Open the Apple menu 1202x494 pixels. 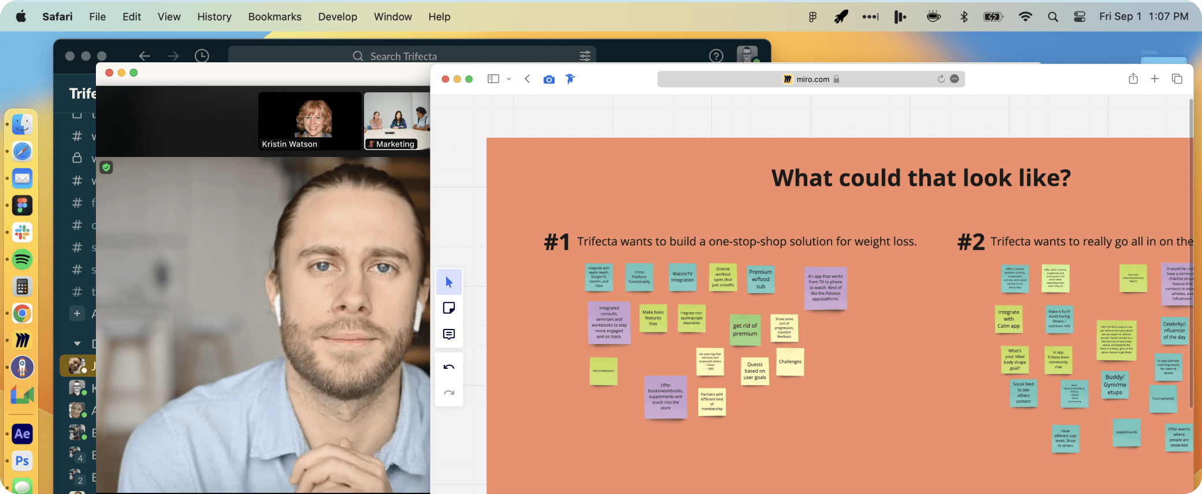21,17
